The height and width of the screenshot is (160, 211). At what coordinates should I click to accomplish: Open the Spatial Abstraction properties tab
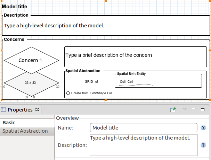[25, 131]
